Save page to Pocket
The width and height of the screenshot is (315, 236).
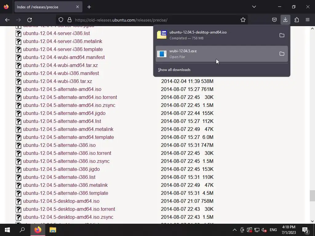click(x=274, y=20)
